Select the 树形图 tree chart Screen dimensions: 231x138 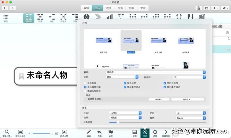(29, 18)
